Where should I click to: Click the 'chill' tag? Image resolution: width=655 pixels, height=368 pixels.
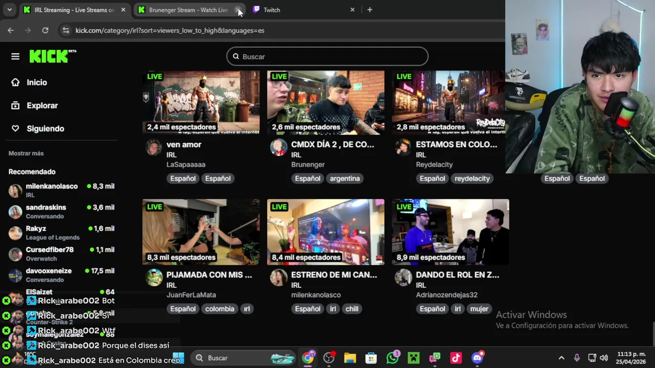click(x=352, y=309)
